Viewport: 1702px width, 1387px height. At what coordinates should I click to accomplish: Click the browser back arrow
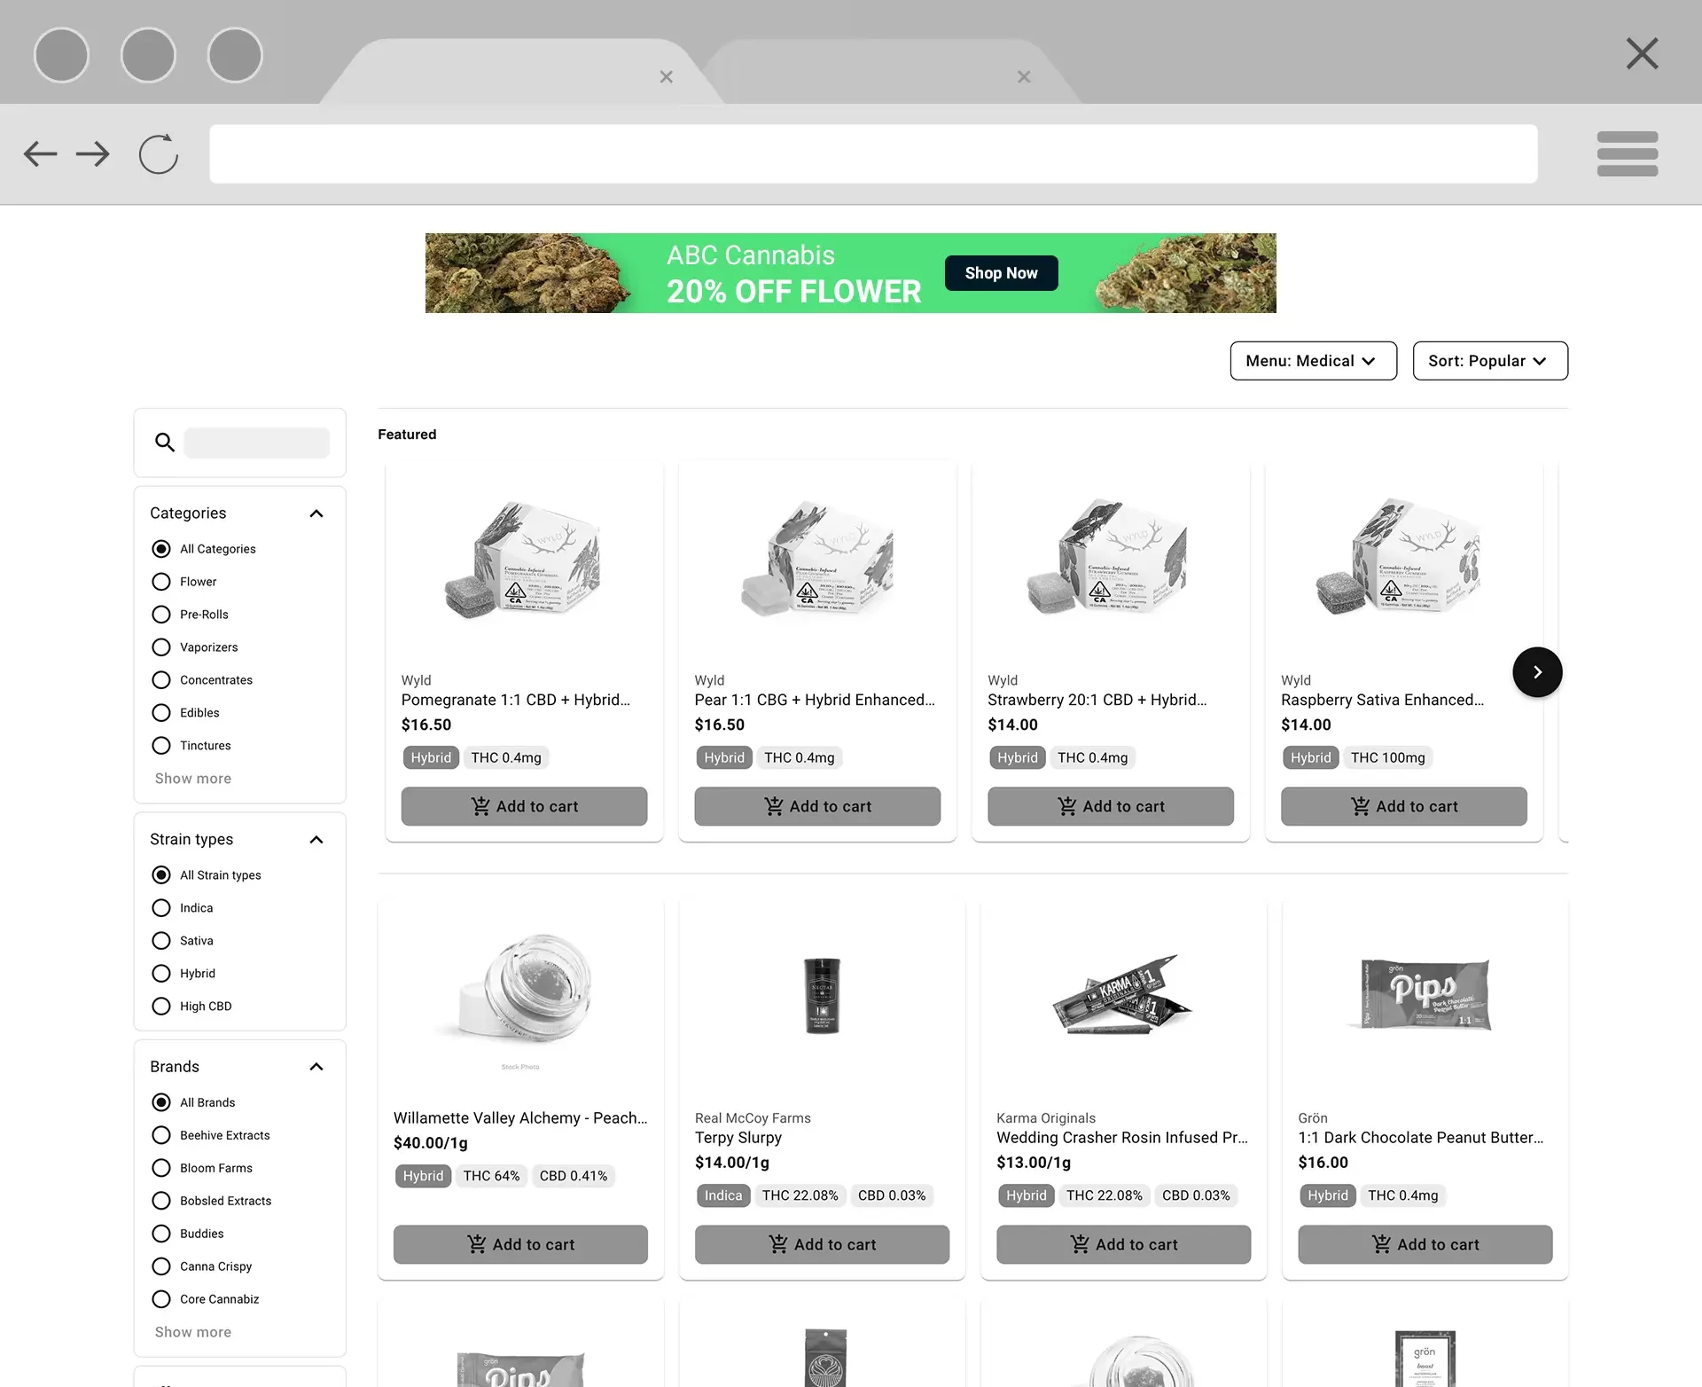(40, 154)
